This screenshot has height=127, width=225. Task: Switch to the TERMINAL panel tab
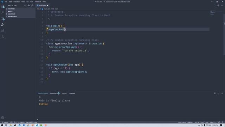pyautogui.click(x=72, y=93)
